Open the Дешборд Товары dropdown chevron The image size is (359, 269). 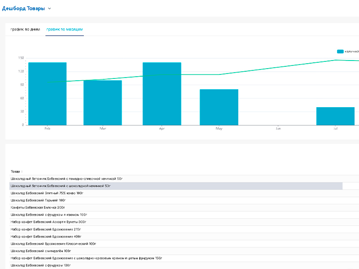click(x=49, y=9)
